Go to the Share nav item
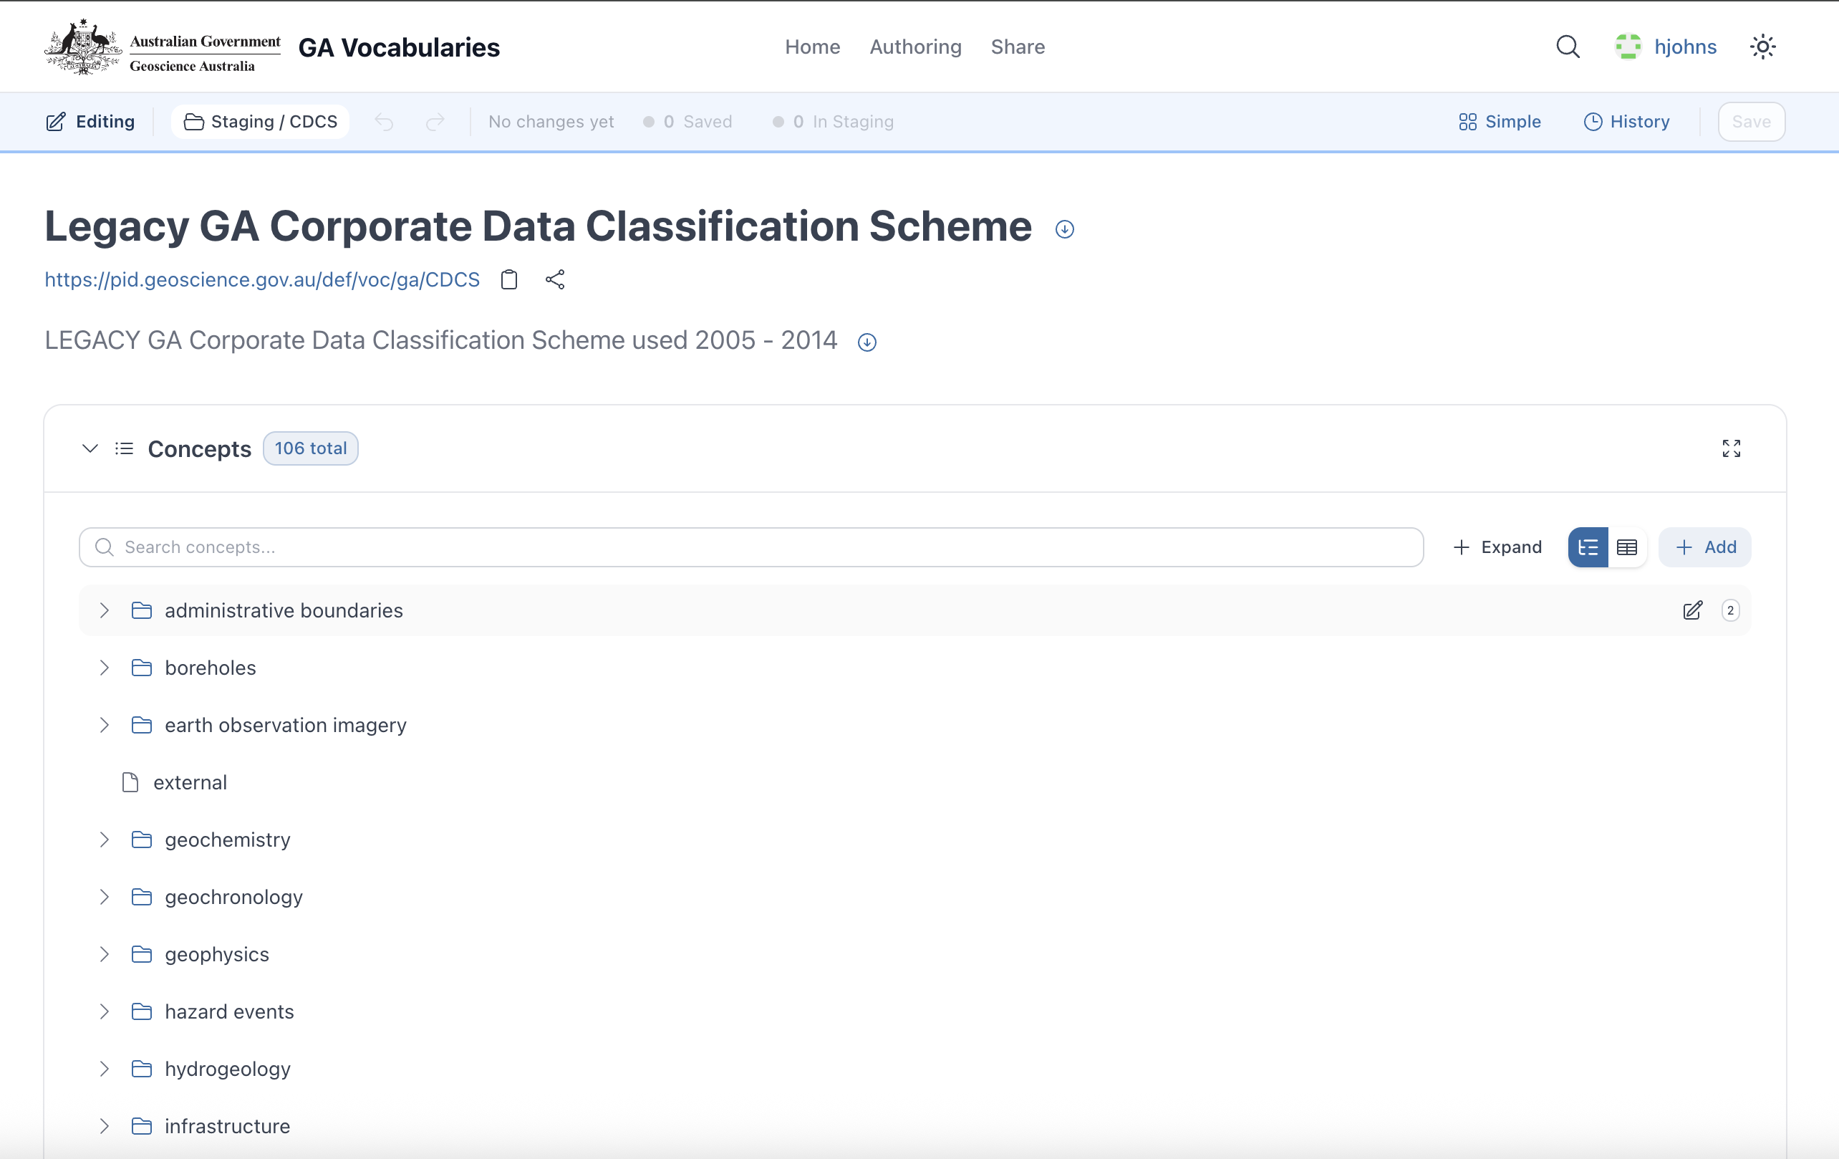Viewport: 1839px width, 1159px height. (x=1018, y=47)
